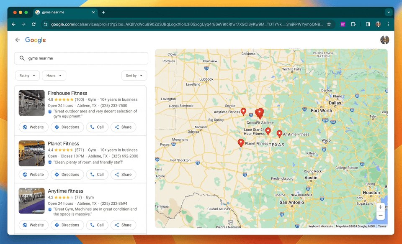Share the Firehouse Fitness listing
Viewport: 402px width, 244px height.
123,127
